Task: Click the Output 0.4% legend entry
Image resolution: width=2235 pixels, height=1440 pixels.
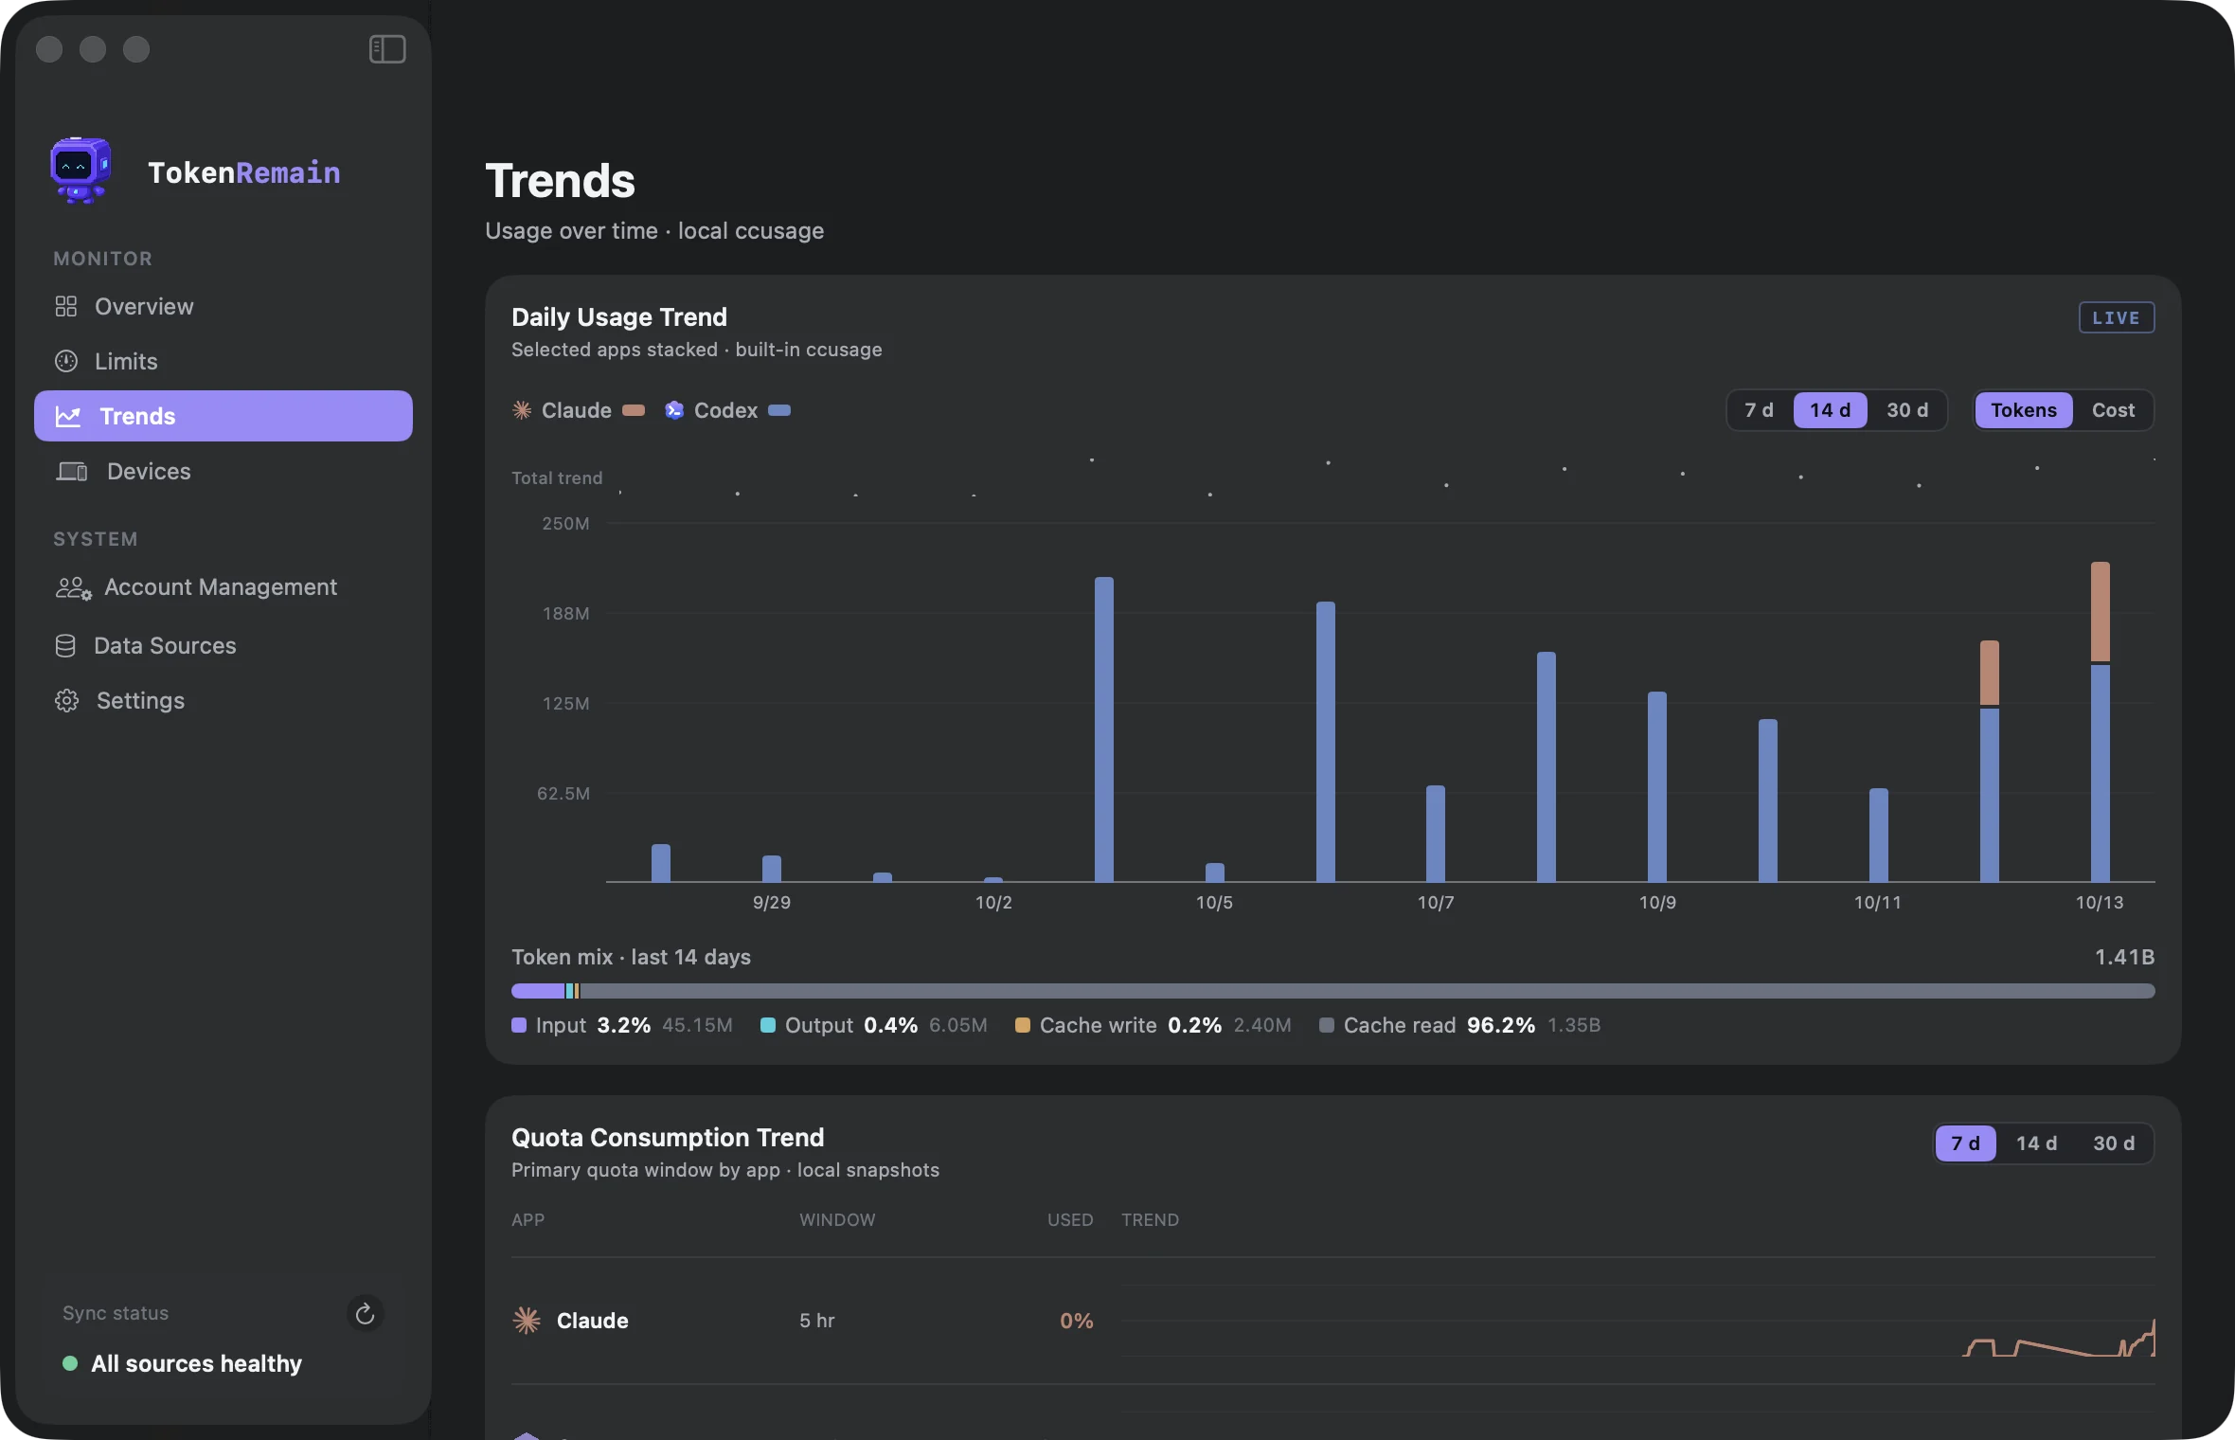Action: [874, 1025]
